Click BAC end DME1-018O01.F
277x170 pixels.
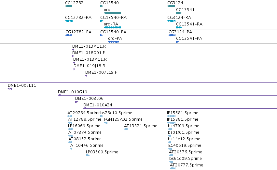tap(73, 56)
